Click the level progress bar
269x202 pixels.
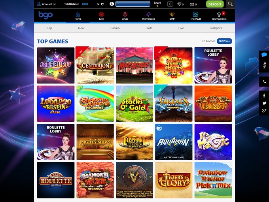133,4
